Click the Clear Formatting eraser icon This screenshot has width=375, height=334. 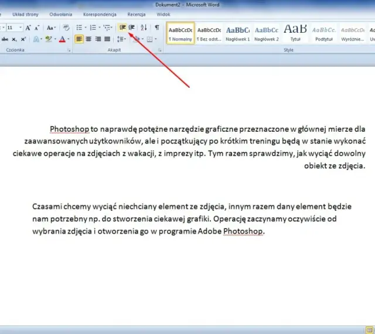[x=66, y=28]
